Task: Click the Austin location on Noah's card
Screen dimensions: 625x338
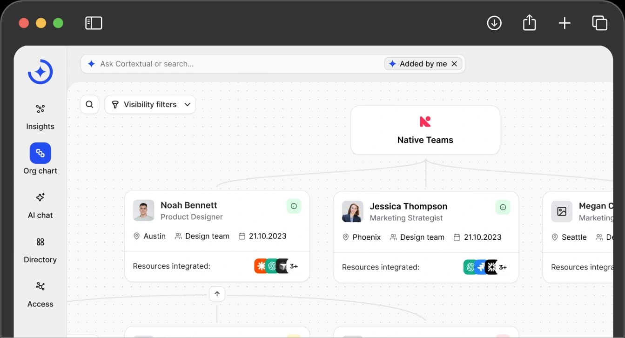Action: coord(149,236)
